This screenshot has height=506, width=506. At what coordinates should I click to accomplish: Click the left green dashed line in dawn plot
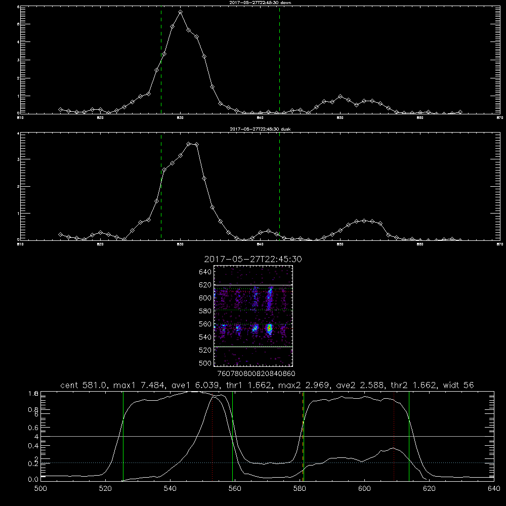161,60
